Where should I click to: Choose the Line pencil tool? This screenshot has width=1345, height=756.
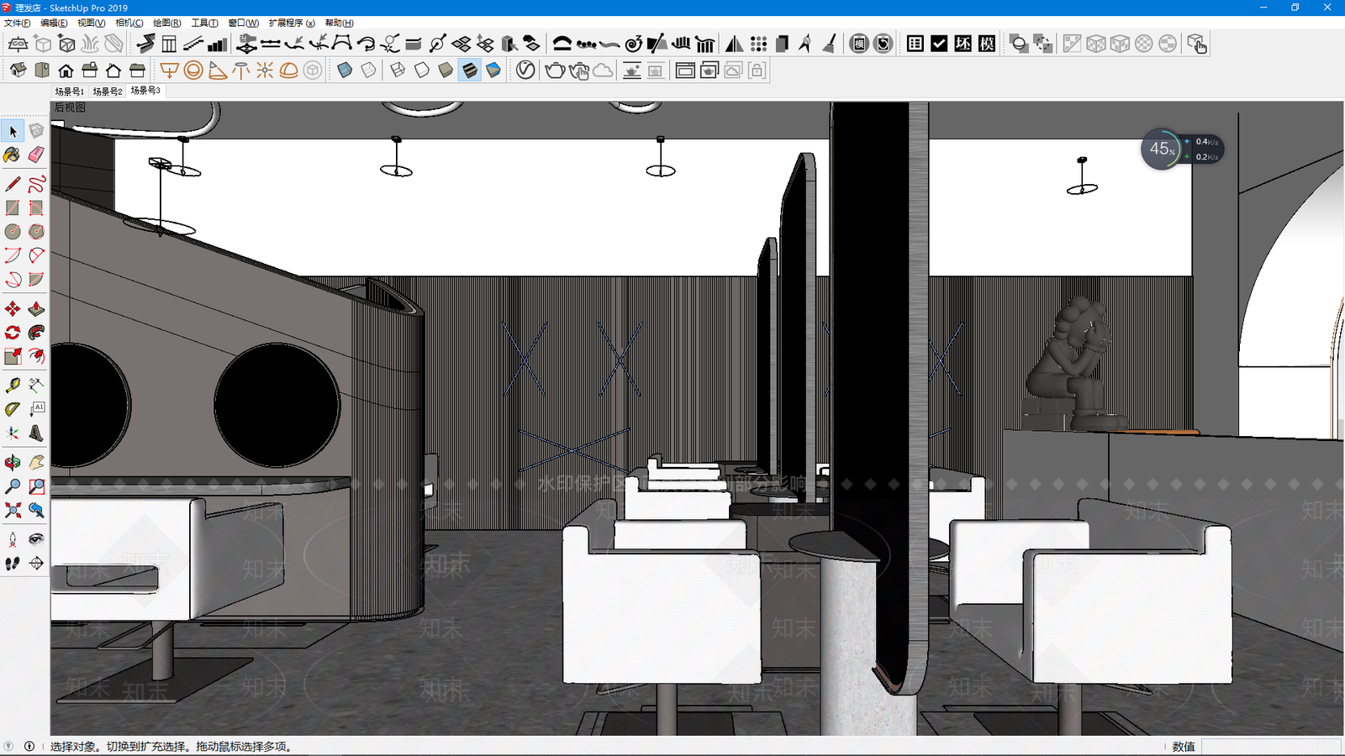(x=13, y=184)
